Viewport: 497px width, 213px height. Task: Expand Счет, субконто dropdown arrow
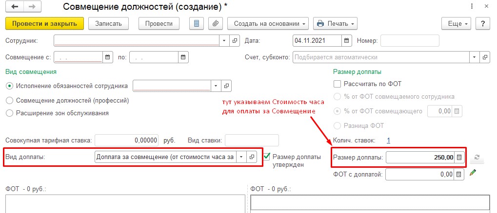474,57
